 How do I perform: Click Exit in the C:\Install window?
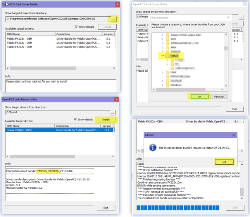[106, 208]
